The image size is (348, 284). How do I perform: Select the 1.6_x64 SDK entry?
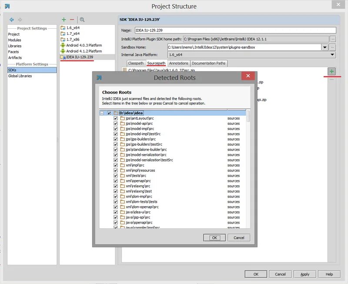73,28
